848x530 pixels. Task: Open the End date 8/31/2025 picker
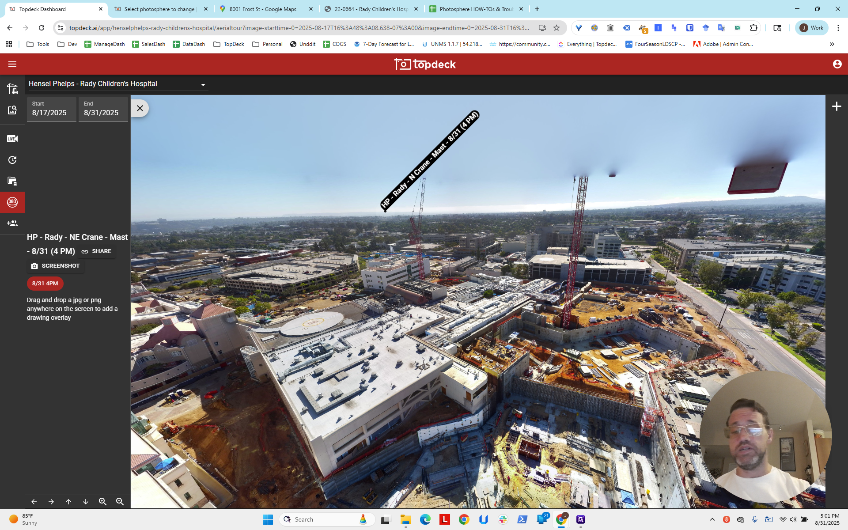103,109
